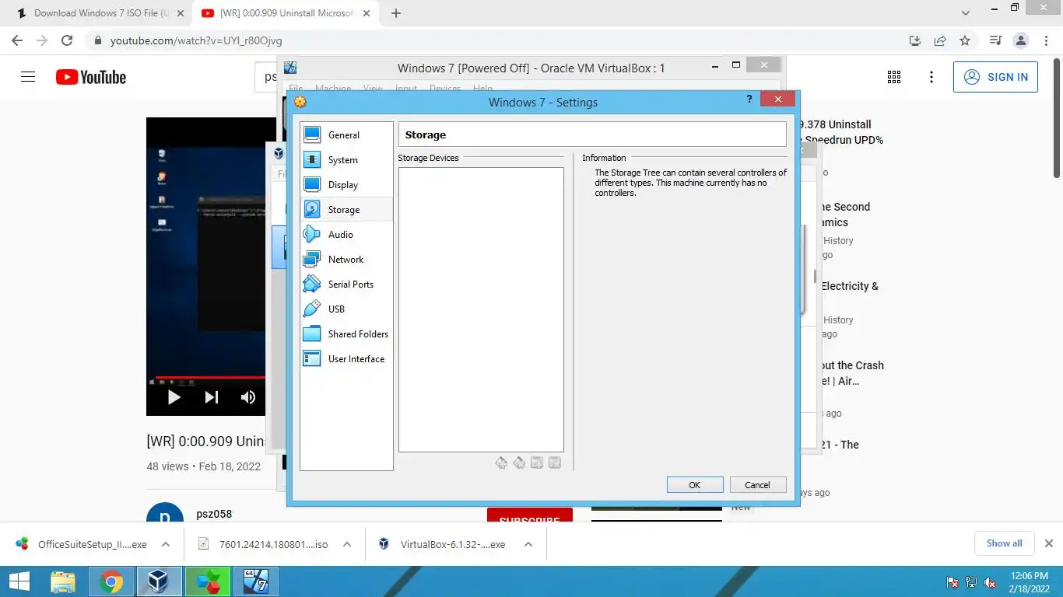
Task: Close the Chrome downloads bar
Action: pos(1048,543)
